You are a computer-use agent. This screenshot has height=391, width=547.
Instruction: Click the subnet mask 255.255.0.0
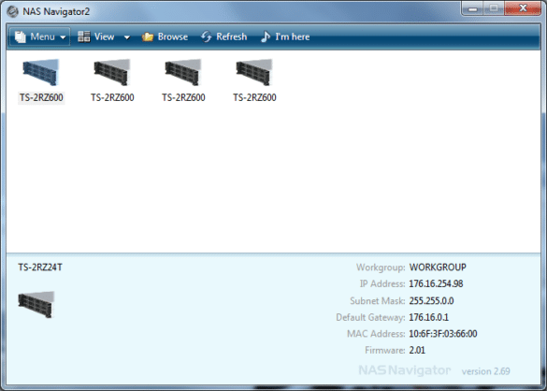pyautogui.click(x=432, y=300)
